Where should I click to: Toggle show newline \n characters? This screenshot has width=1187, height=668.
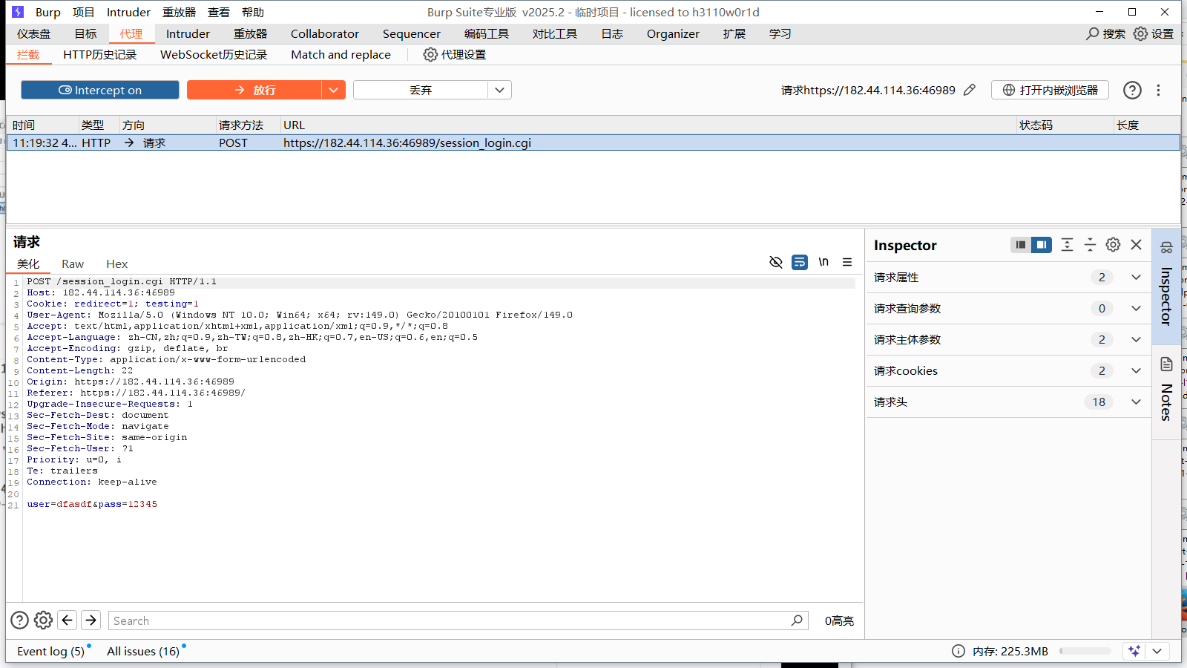[823, 262]
